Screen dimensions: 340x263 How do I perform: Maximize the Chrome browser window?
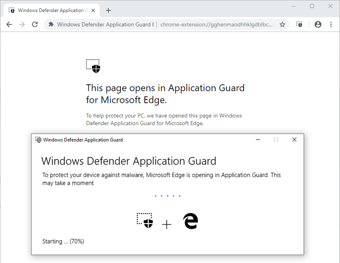click(x=312, y=6)
